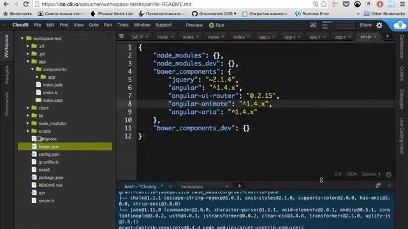Screen dimensions: 408x229
Task: Click the Cloud9 cloud logo
Action: click(400, 25)
